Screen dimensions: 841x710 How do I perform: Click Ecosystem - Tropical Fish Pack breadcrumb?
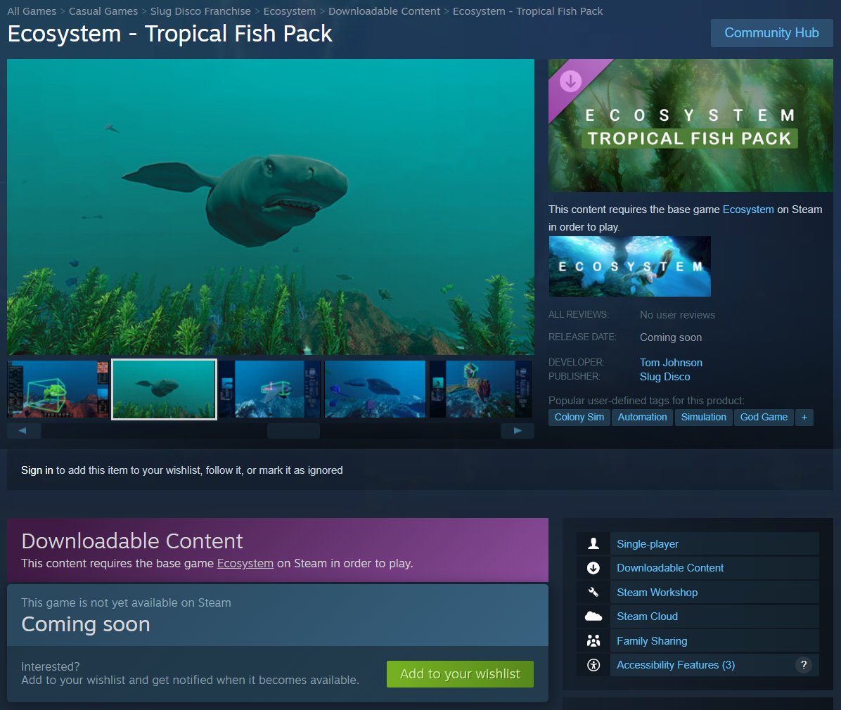(x=527, y=11)
